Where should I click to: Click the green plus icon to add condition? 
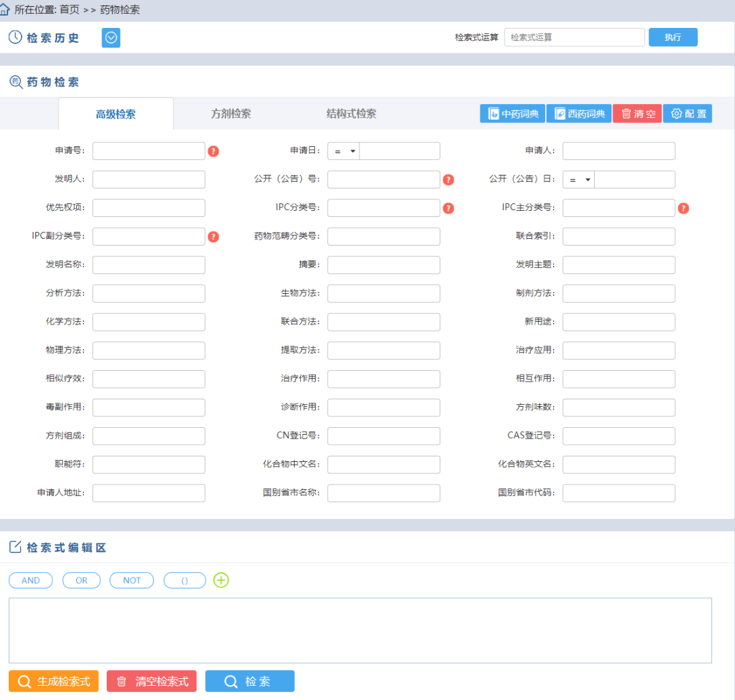[220, 580]
